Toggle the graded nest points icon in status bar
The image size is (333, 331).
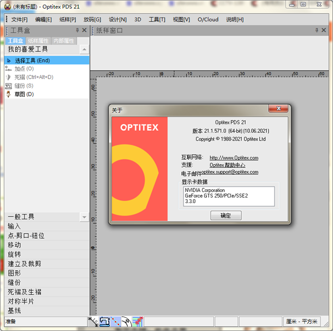pos(138,321)
